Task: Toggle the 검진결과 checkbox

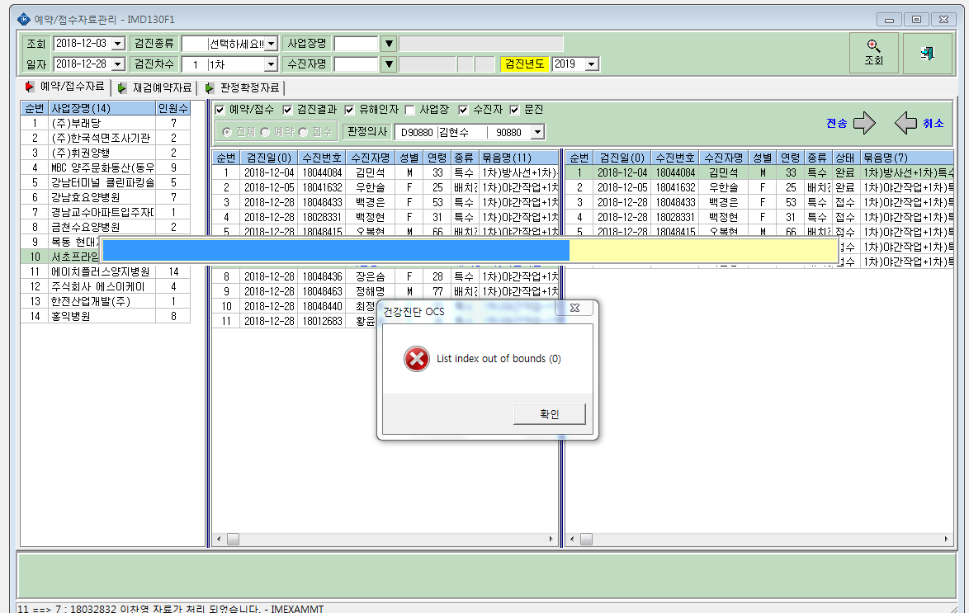Action: (x=287, y=110)
